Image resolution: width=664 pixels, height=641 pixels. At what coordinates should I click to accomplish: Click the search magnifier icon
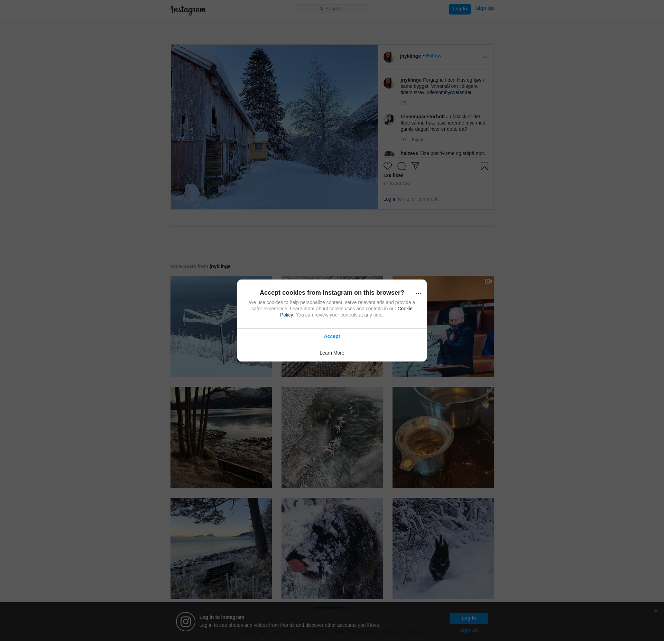tap(322, 9)
